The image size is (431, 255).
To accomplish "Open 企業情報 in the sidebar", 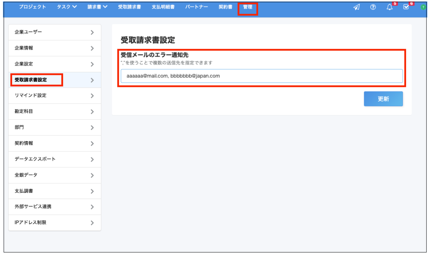I will 55,48.
